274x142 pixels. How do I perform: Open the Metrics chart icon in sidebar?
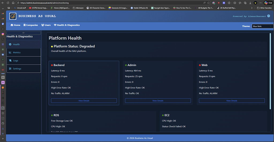point(10,52)
